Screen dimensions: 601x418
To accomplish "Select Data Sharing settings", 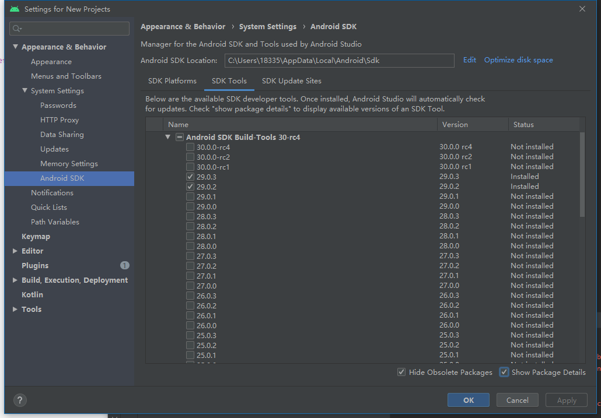I will coord(62,134).
